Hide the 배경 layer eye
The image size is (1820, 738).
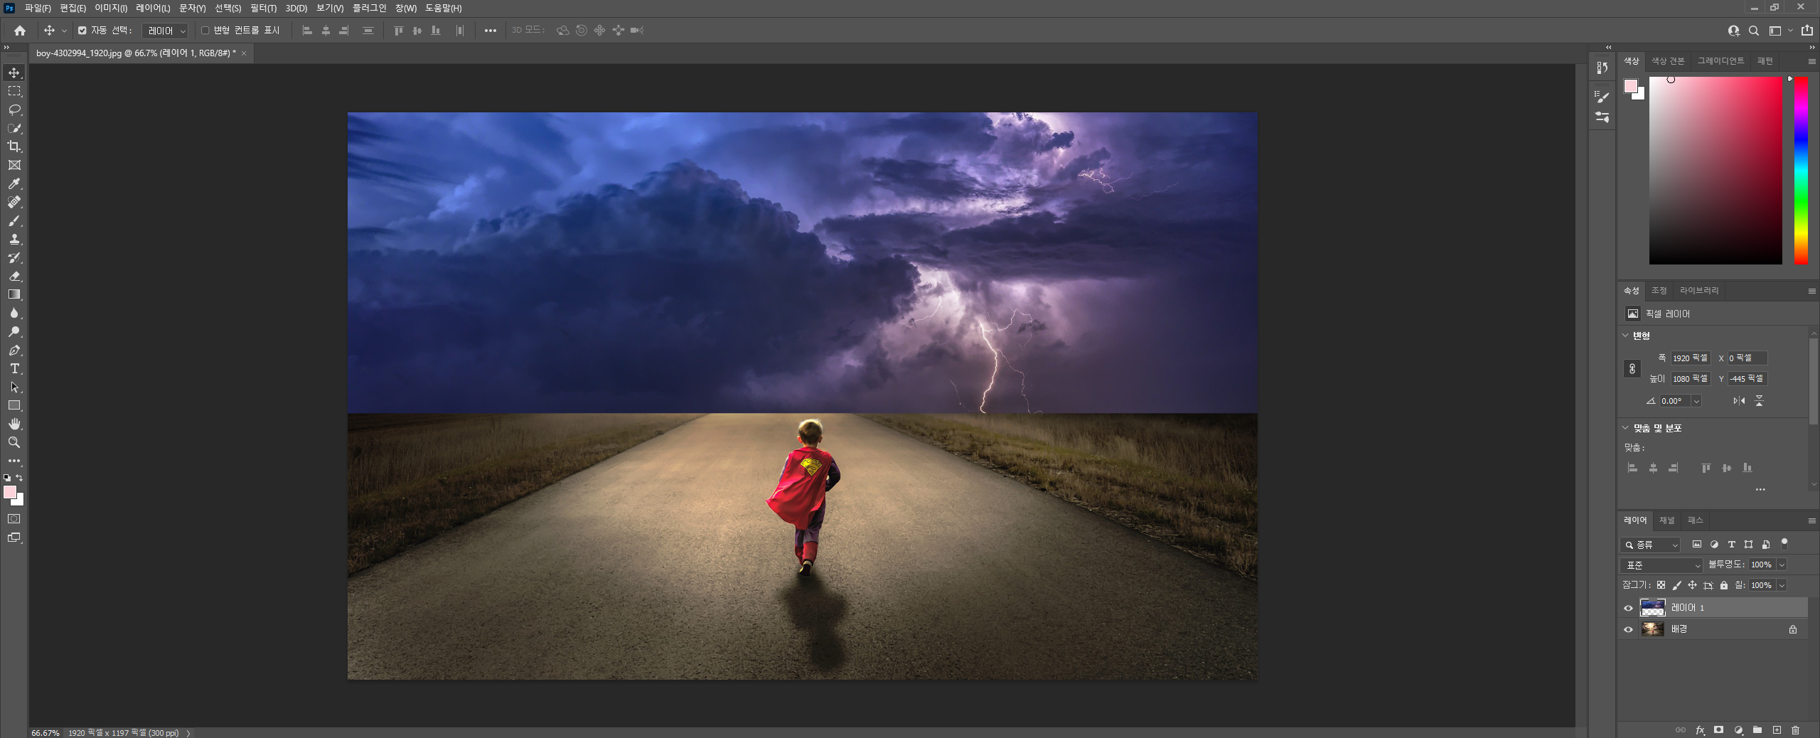coord(1628,629)
